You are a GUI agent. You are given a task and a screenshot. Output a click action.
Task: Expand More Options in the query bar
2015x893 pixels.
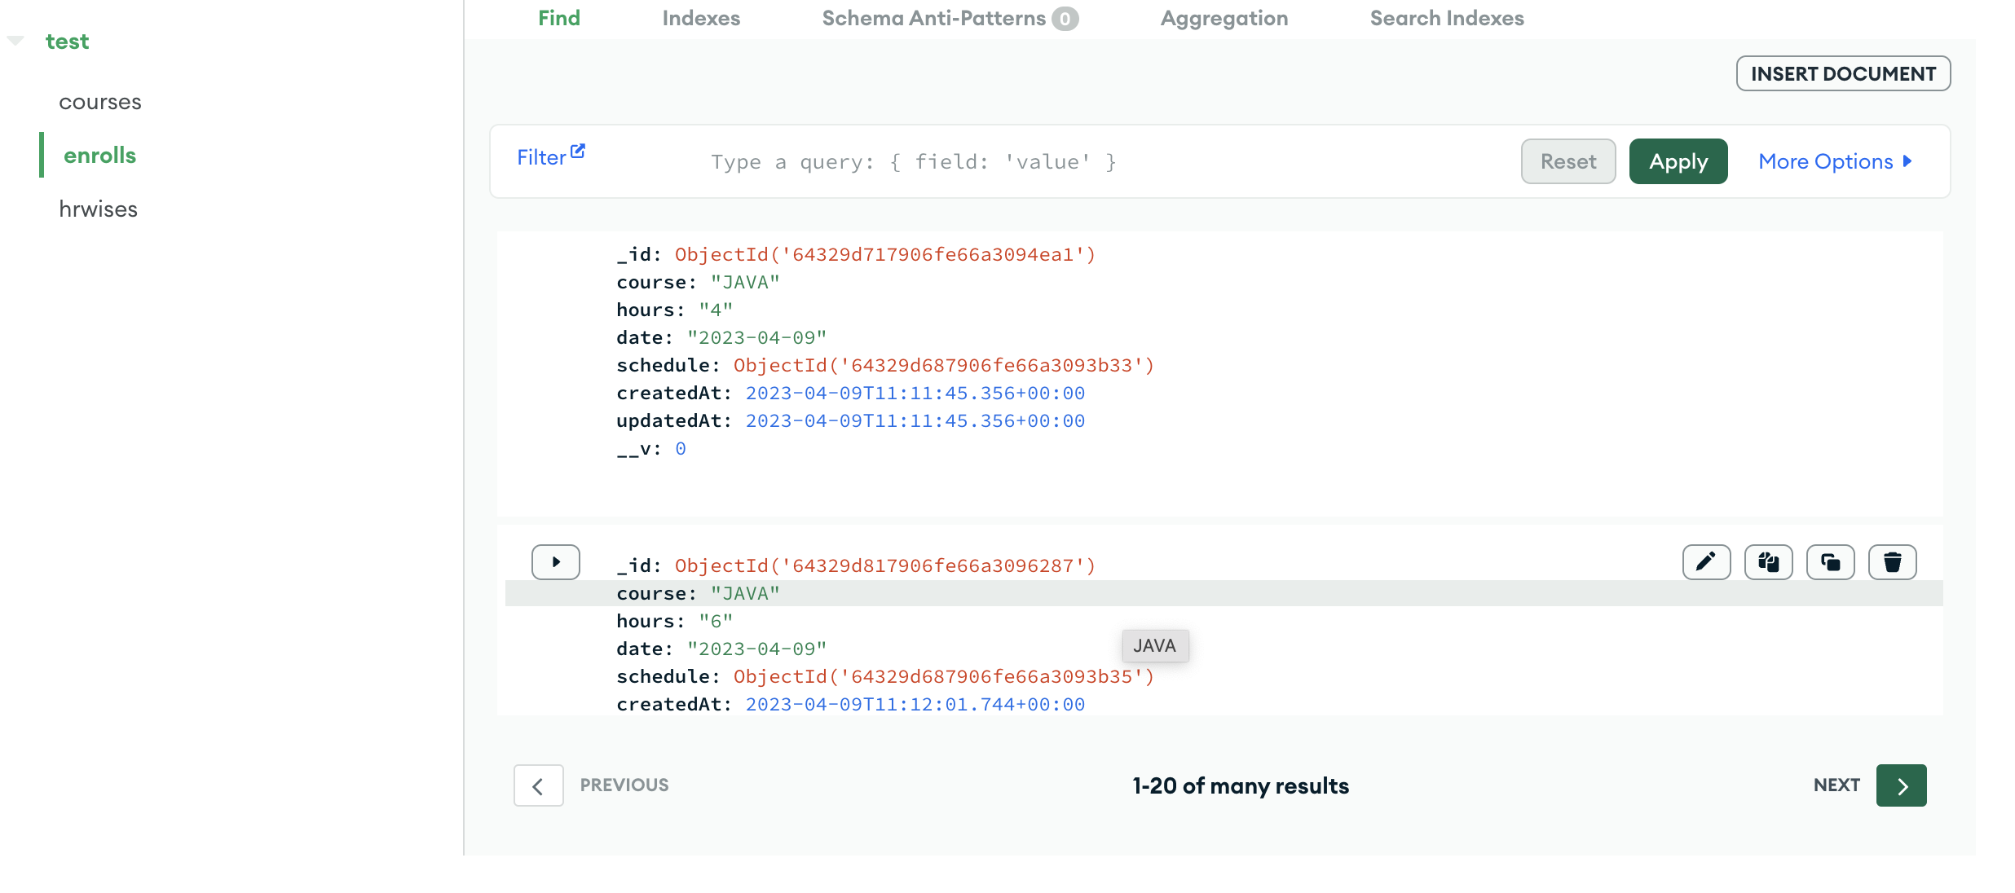tap(1835, 161)
